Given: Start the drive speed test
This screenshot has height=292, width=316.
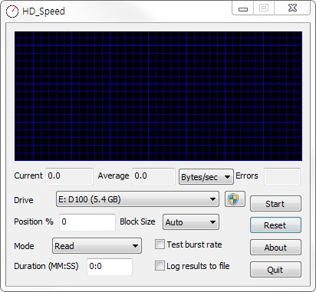Looking at the screenshot, I should pos(275,204).
